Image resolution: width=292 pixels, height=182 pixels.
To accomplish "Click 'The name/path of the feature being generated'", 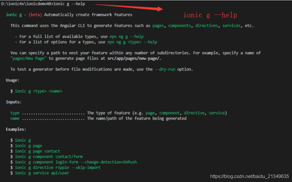I will pos(137,118).
